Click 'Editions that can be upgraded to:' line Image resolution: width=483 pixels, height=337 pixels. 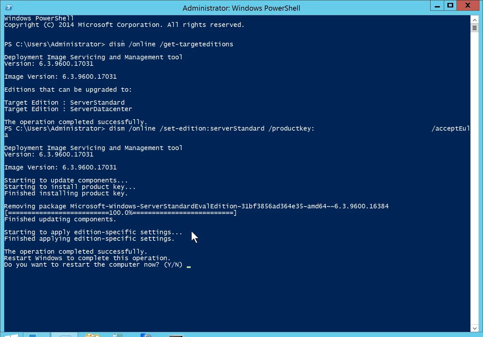coord(68,89)
